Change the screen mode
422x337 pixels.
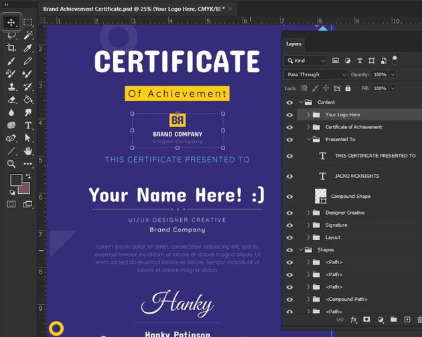coord(27,204)
